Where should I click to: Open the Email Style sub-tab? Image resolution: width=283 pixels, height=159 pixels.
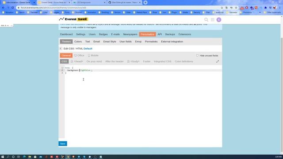point(110,42)
